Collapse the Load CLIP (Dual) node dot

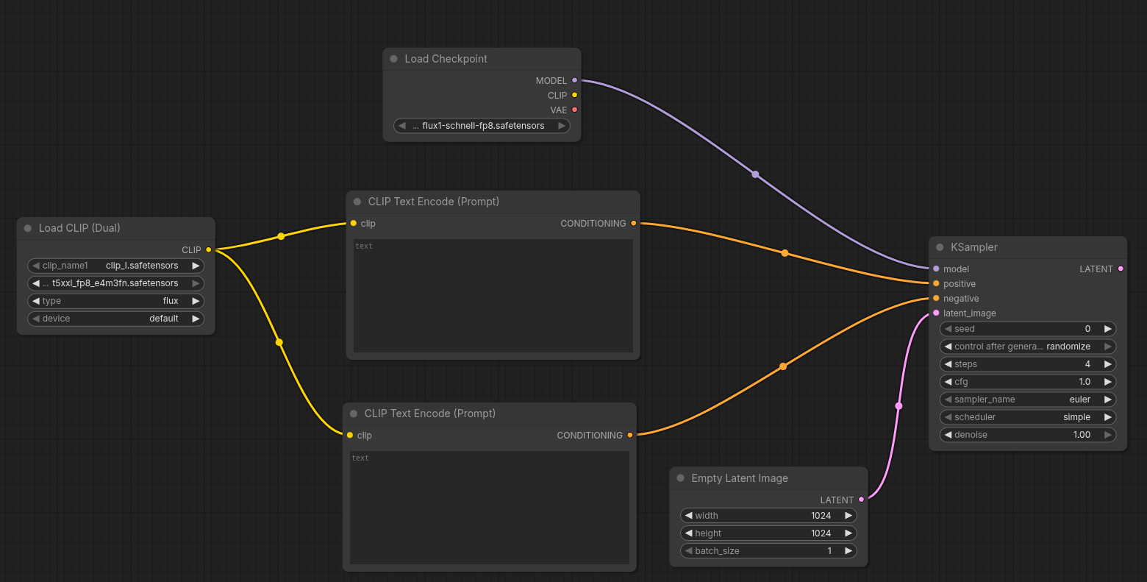[28, 228]
